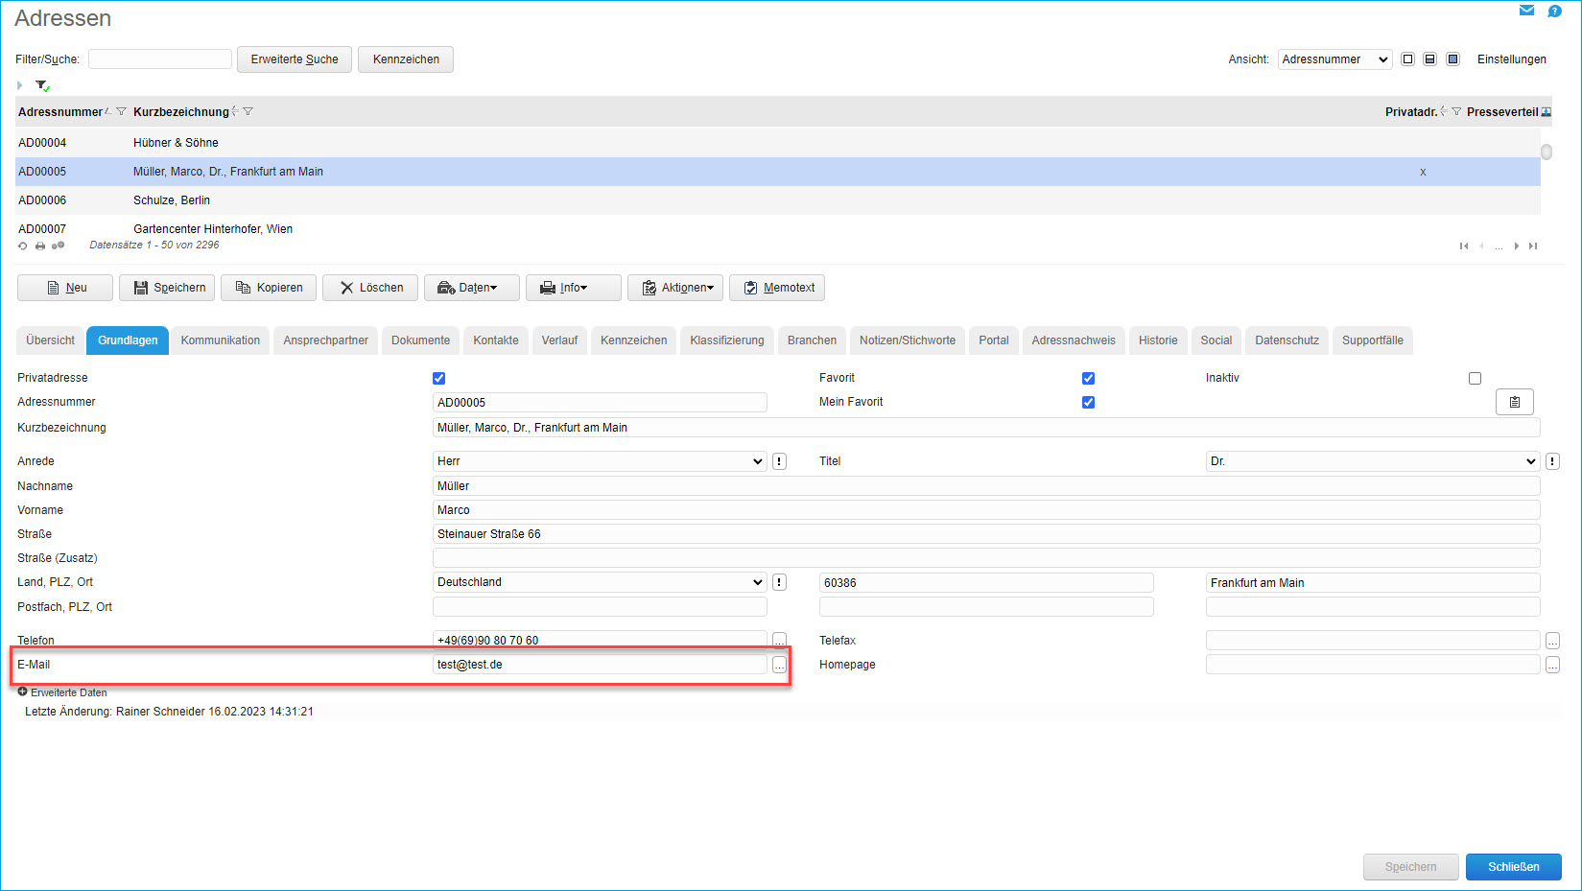
Task: Toggle the Mein Favorit checkbox
Action: click(1088, 402)
